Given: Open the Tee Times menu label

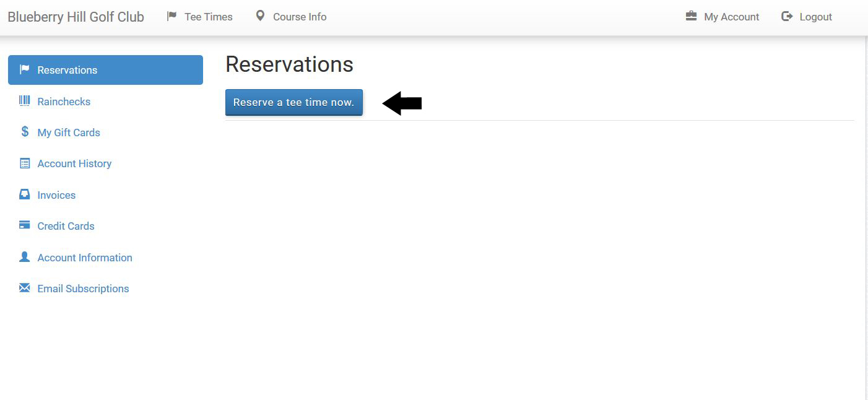Looking at the screenshot, I should click(x=209, y=17).
